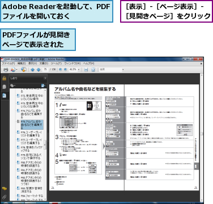This screenshot has width=213, height=204.
Task: Select bookmark P72.音楽再生中のいろいろな操作
Action: tap(32, 97)
